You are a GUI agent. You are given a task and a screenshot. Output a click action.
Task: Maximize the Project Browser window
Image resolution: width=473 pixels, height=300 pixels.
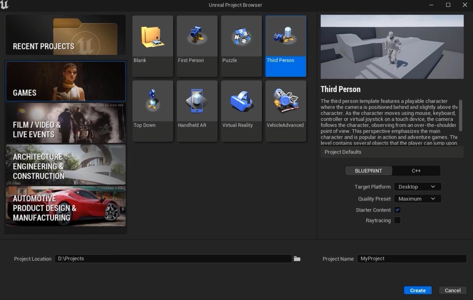click(x=448, y=5)
